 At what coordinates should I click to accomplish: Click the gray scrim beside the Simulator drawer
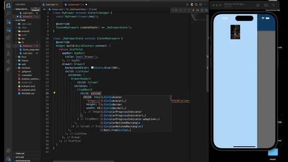[x=266, y=89]
